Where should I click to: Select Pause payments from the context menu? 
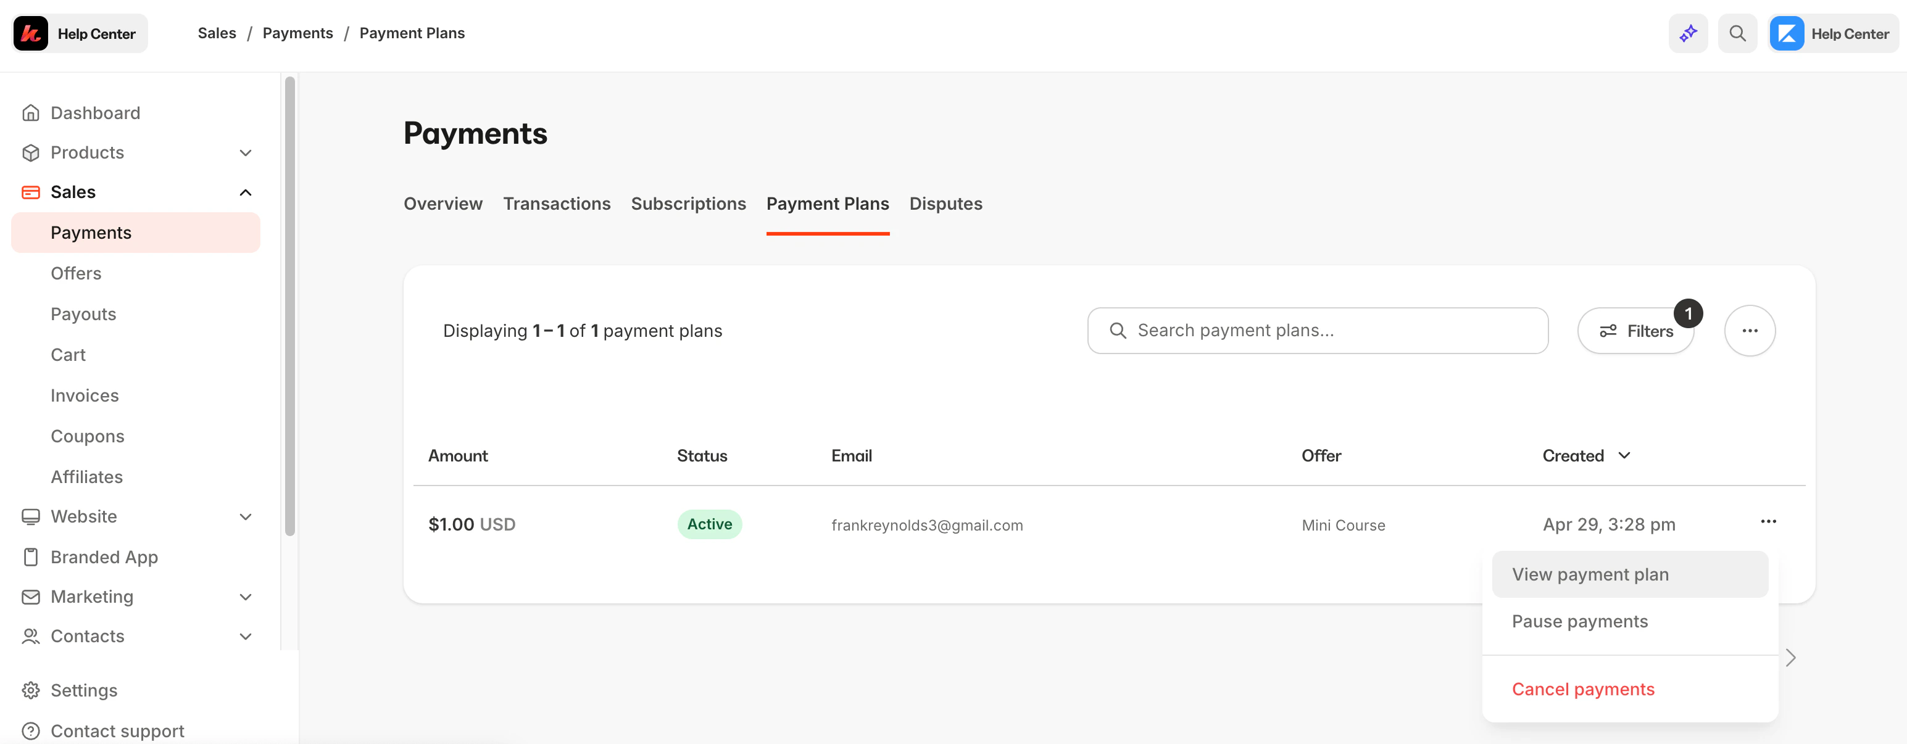click(1580, 621)
